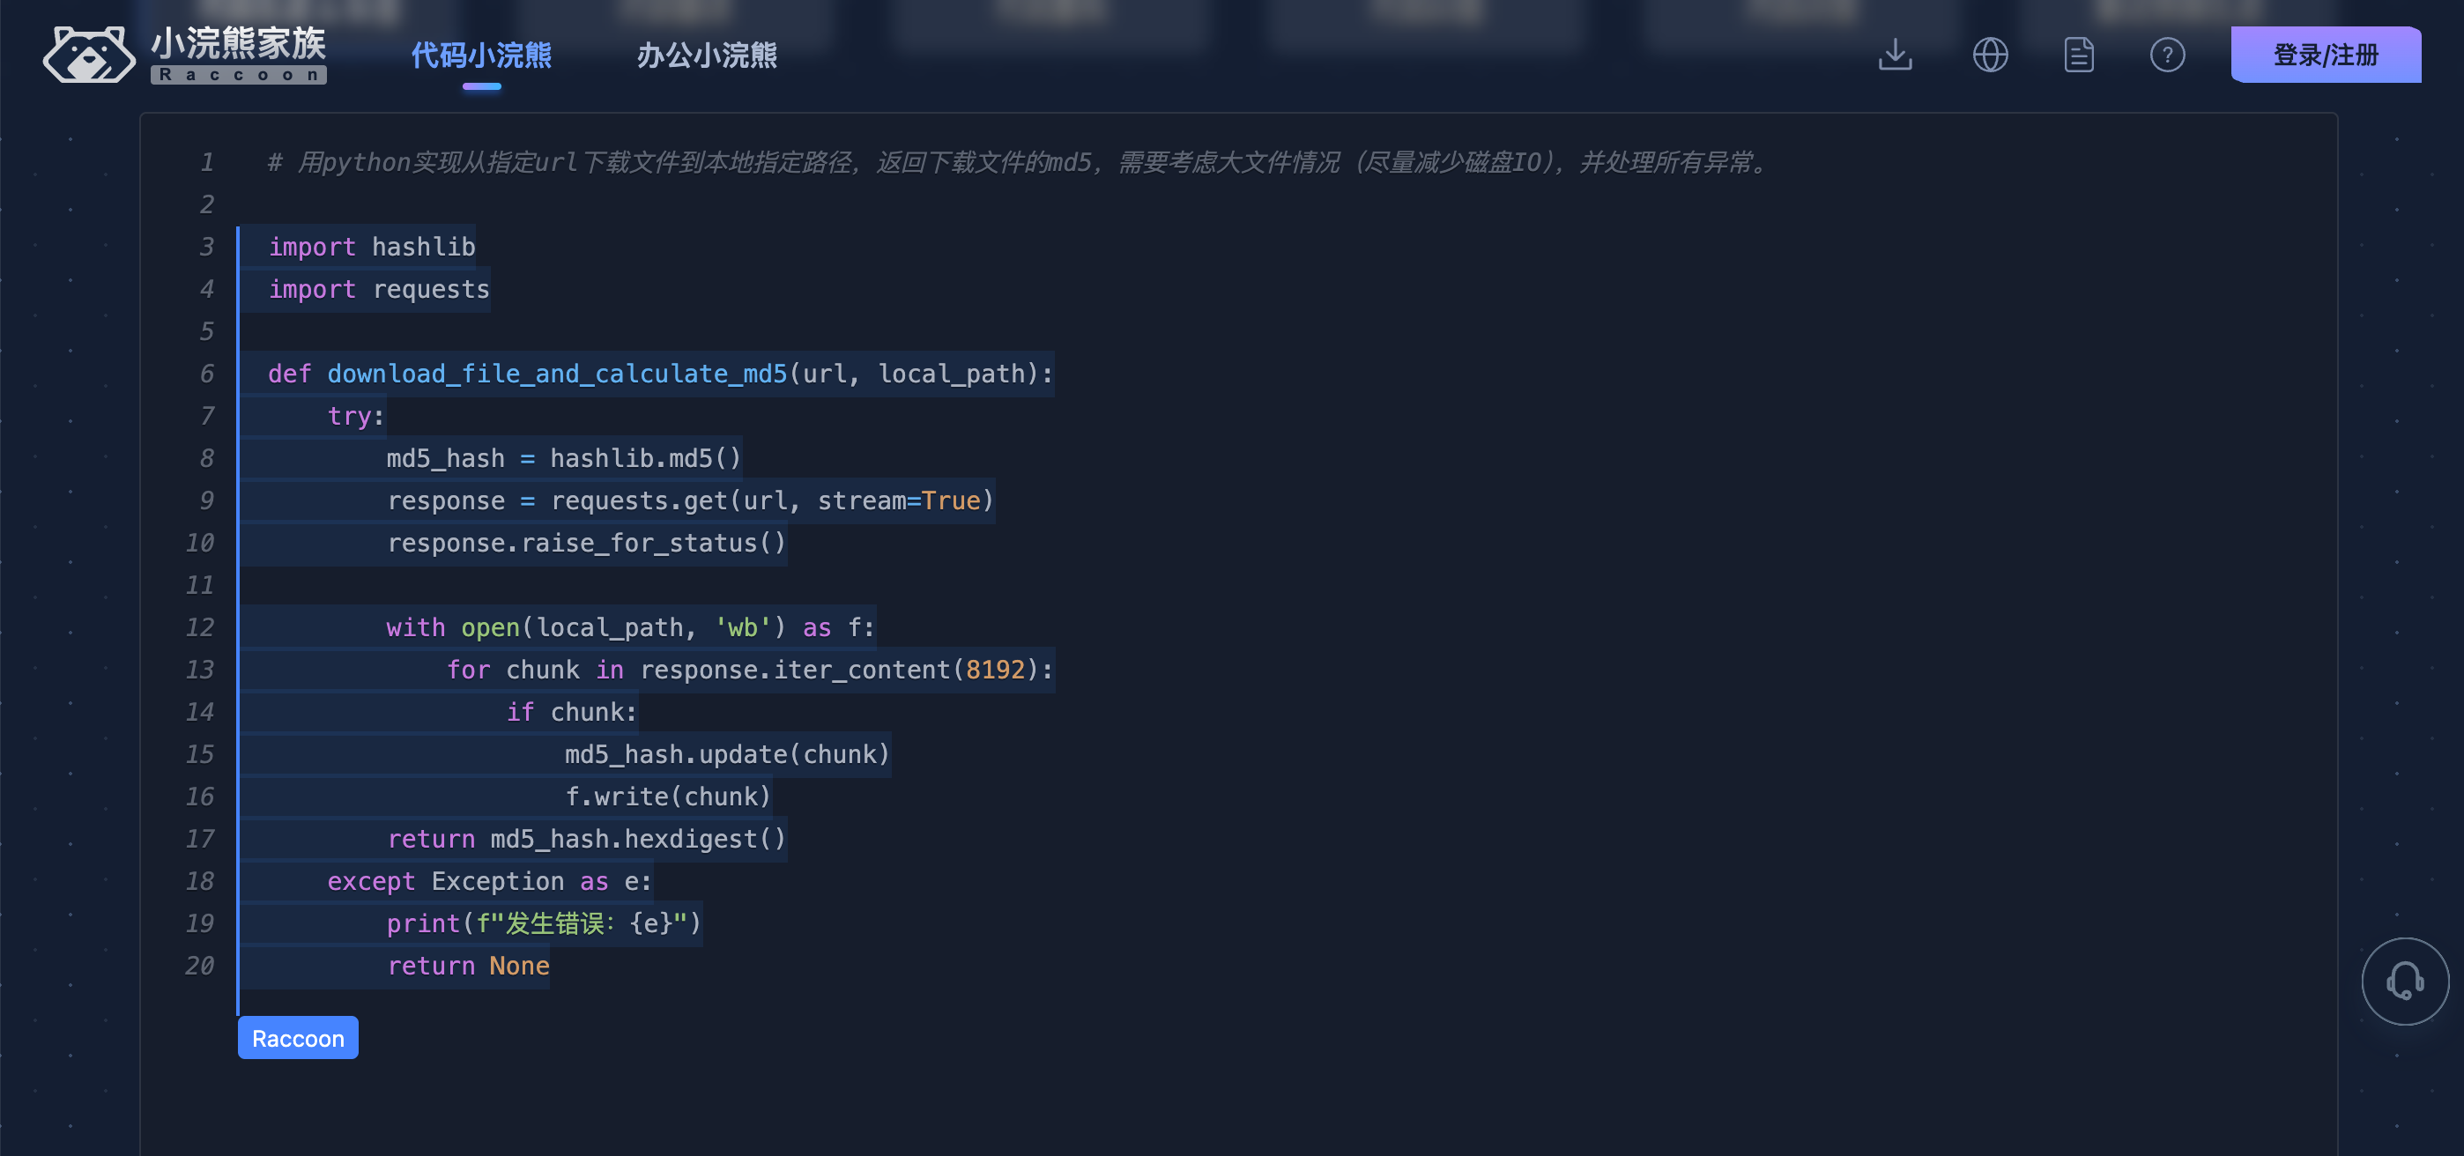
Task: Click the import hashlib statement
Action: [x=371, y=247]
